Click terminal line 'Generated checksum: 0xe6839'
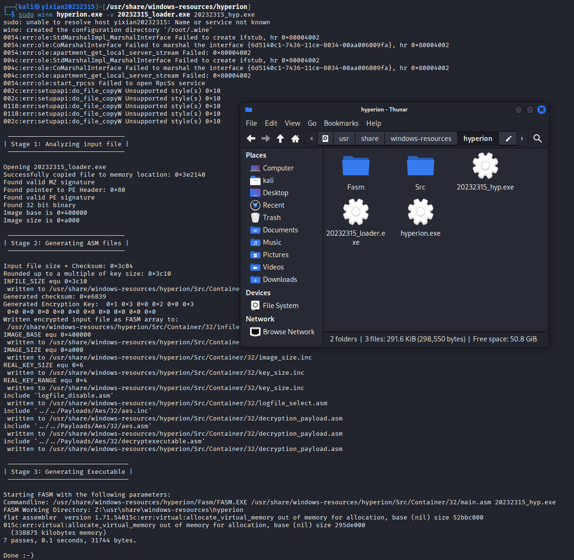574x560 pixels. point(55,297)
